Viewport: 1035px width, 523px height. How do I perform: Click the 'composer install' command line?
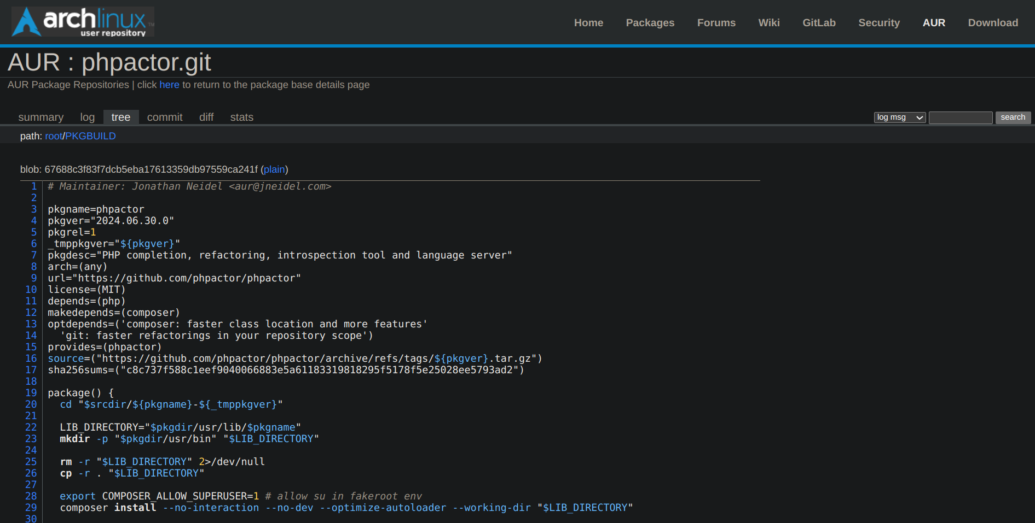tap(346, 508)
